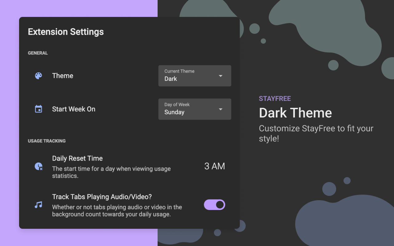The width and height of the screenshot is (394, 246).
Task: Click the GENERAL section label
Action: pyautogui.click(x=38, y=53)
